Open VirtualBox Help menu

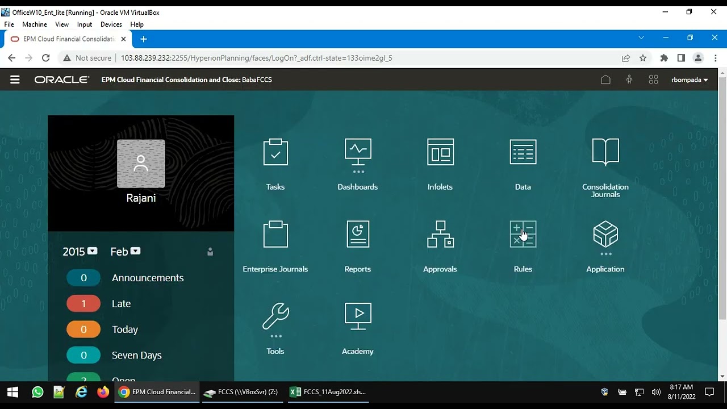[137, 24]
